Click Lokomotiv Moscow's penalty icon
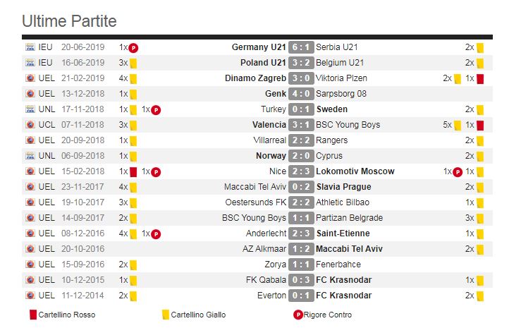The height and width of the screenshot is (328, 521). (x=457, y=171)
